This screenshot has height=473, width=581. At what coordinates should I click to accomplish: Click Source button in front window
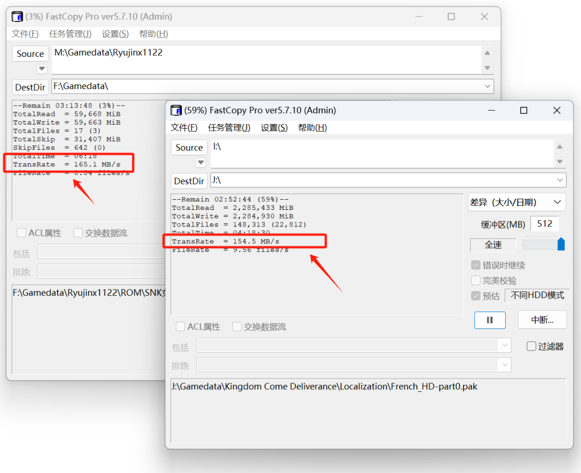coord(189,148)
